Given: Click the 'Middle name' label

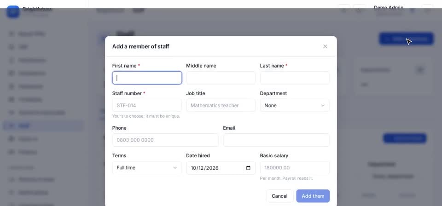Looking at the screenshot, I should [x=201, y=66].
